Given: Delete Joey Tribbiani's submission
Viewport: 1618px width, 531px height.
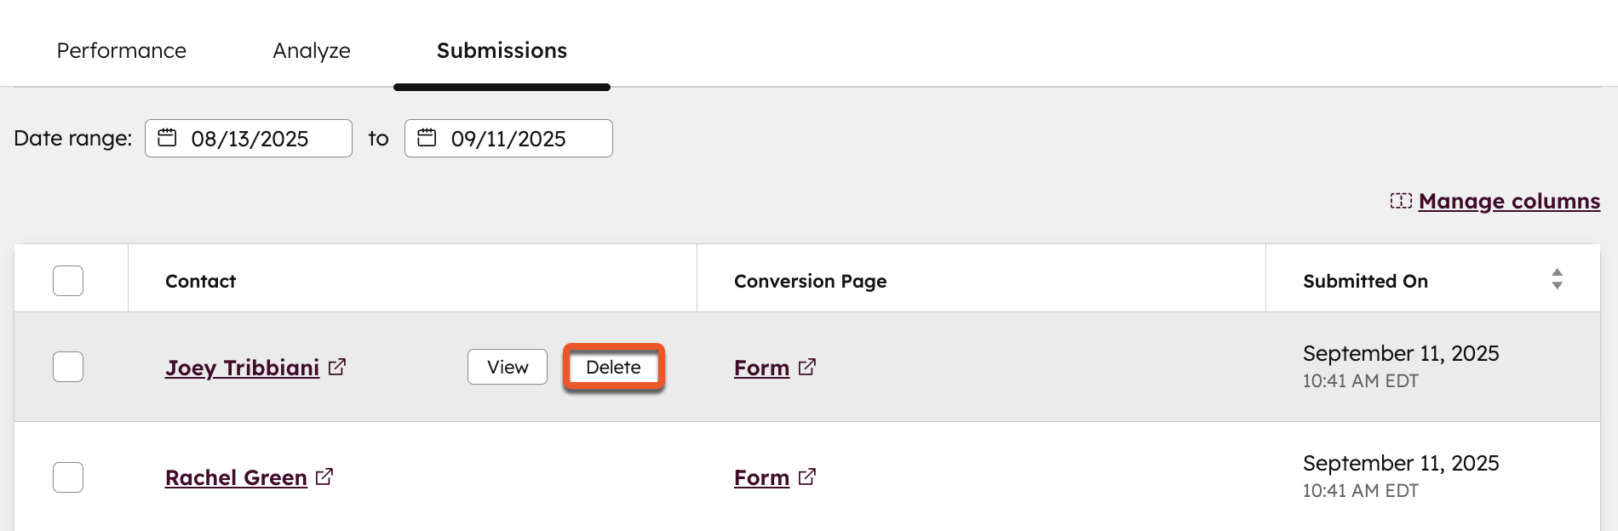Looking at the screenshot, I should 613,367.
